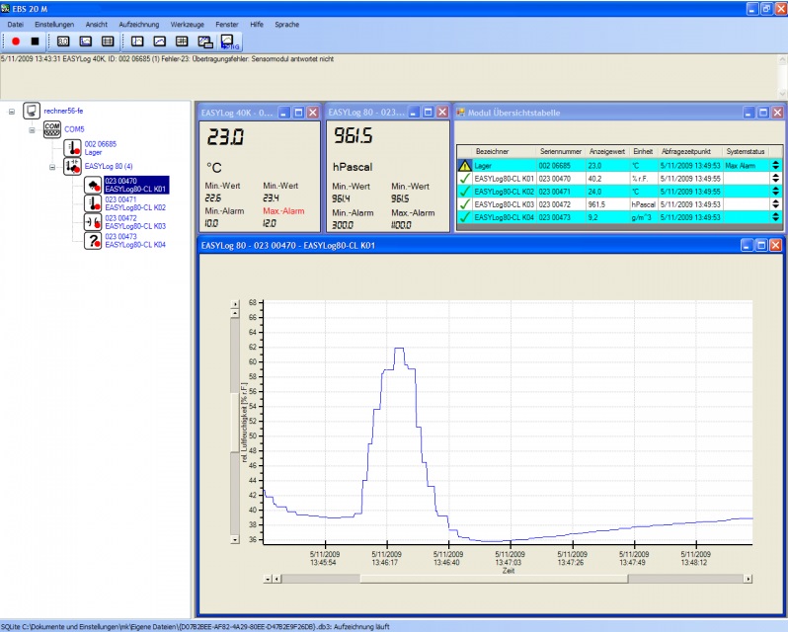Screen dimensions: 788x632
Task: Open the Fenster menu
Action: tap(227, 24)
